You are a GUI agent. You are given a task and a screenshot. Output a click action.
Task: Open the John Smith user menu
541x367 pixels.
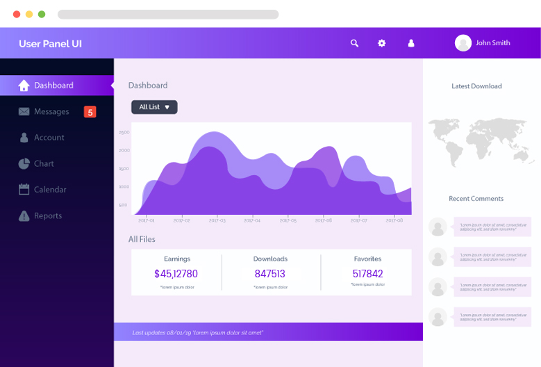point(483,43)
